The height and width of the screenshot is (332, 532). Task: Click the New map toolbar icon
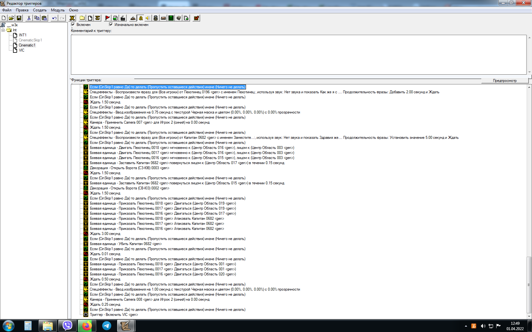coord(4,18)
